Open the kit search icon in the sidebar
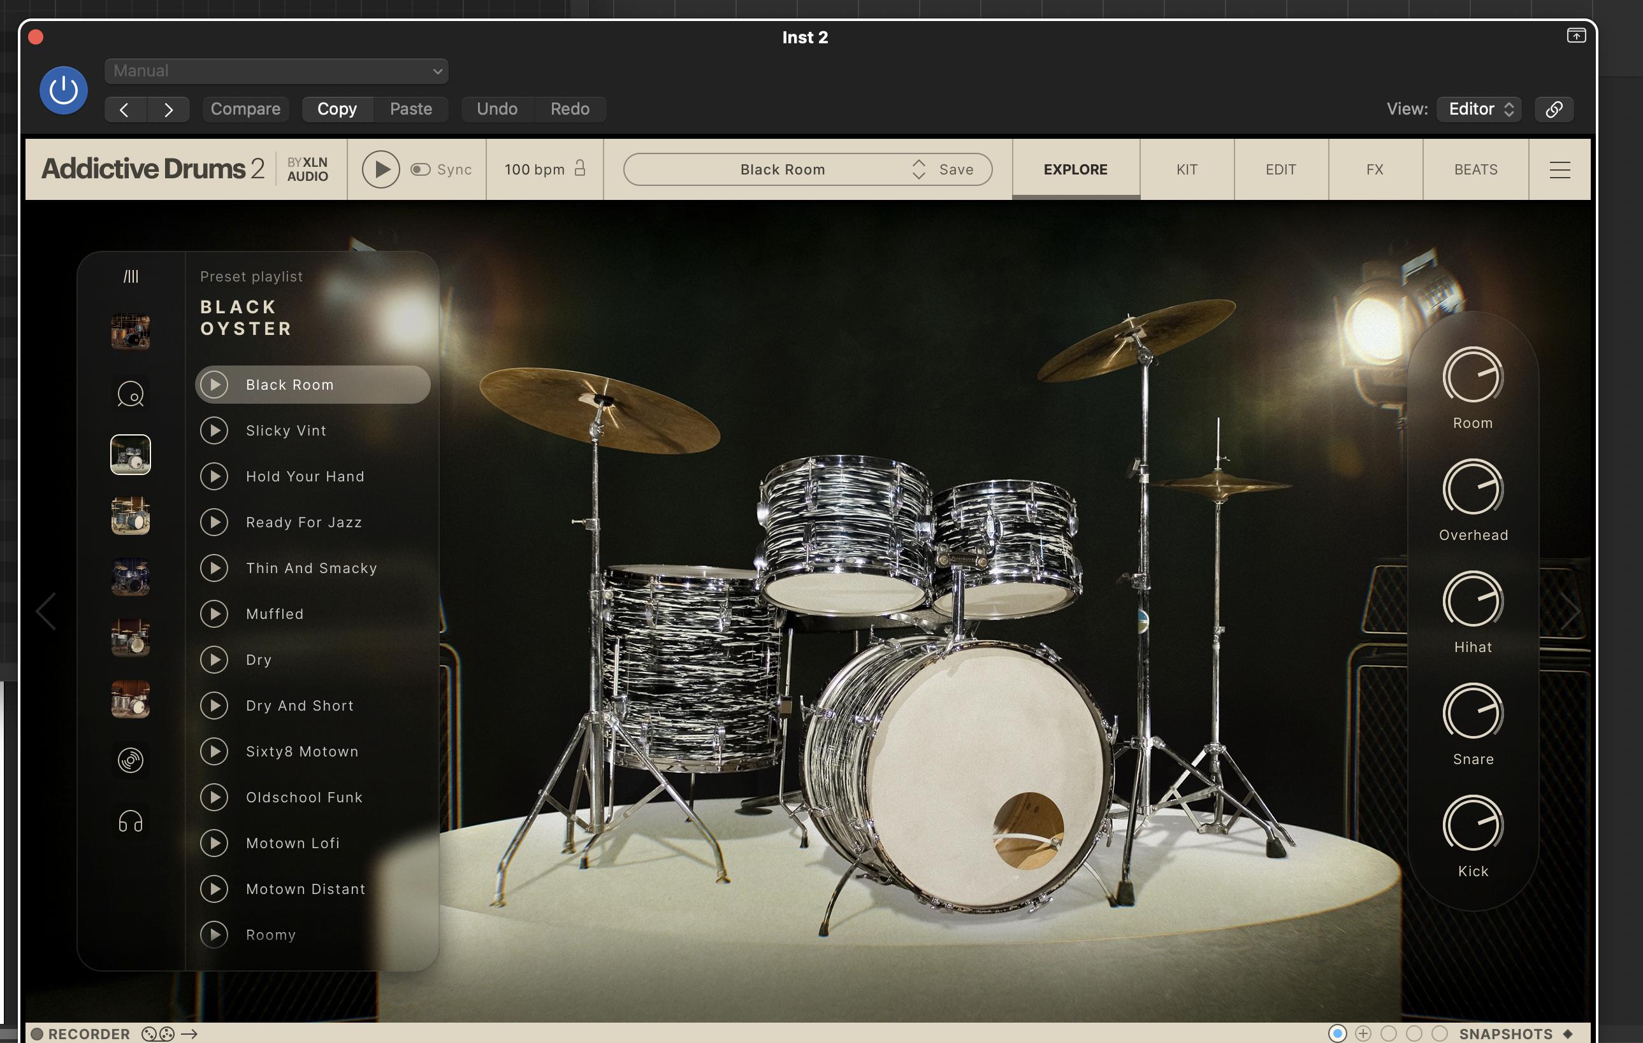Image resolution: width=1643 pixels, height=1043 pixels. (130, 394)
